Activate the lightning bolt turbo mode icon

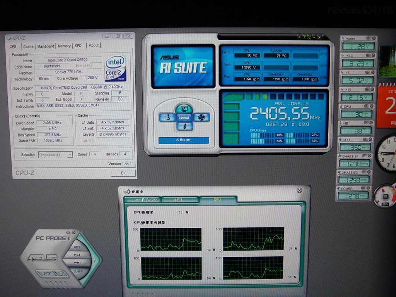(x=184, y=126)
